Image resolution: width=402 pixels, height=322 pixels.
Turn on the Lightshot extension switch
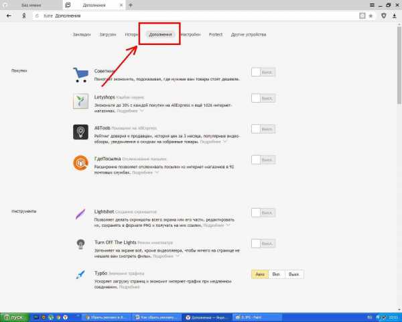click(263, 213)
